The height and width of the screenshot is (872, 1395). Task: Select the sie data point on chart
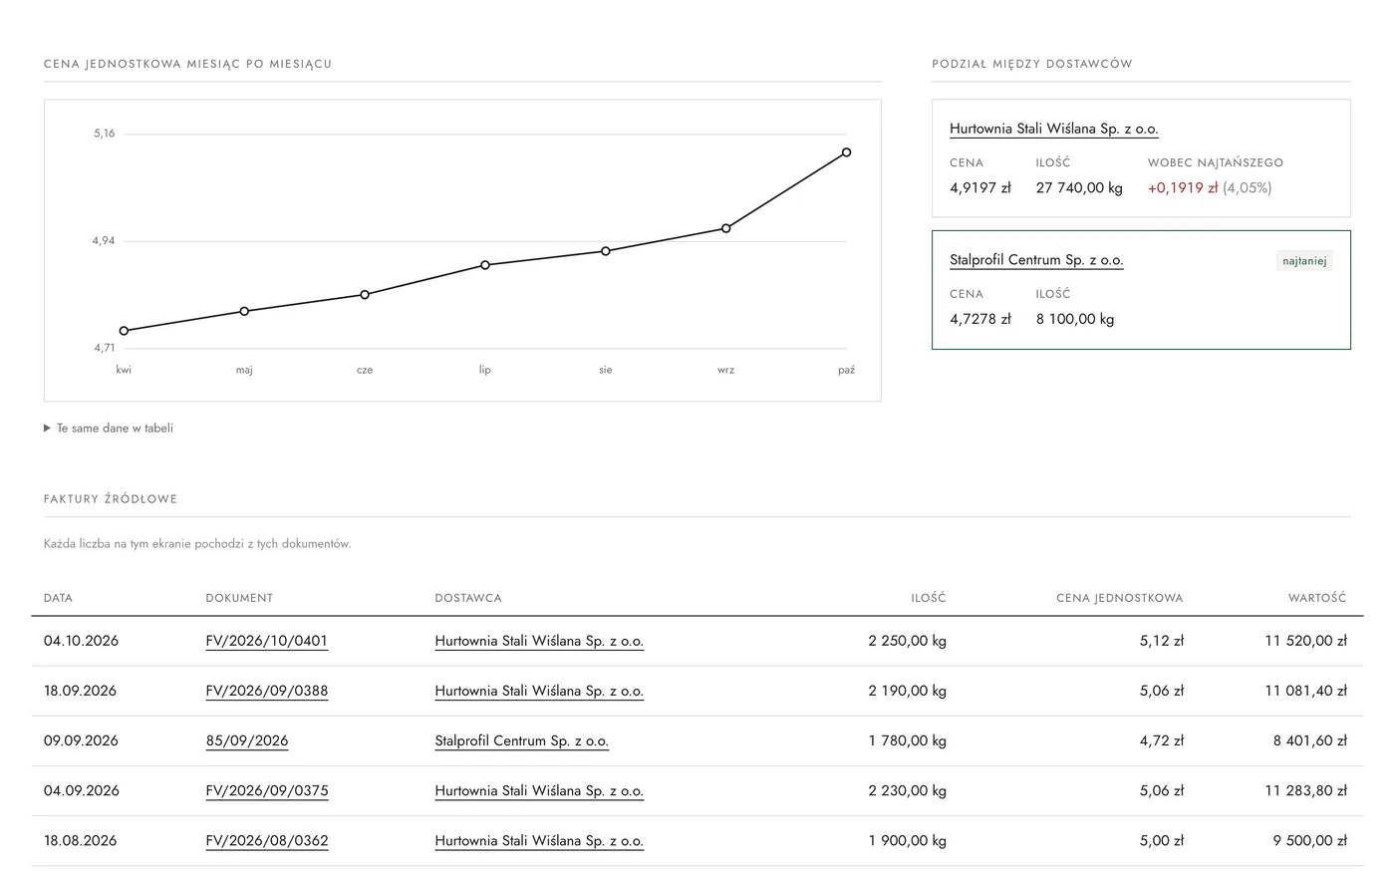point(605,251)
